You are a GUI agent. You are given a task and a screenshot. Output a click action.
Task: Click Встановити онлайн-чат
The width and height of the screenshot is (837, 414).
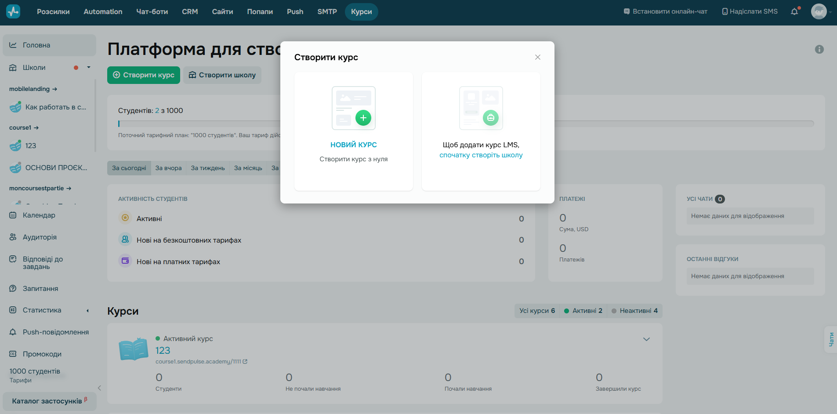point(666,11)
